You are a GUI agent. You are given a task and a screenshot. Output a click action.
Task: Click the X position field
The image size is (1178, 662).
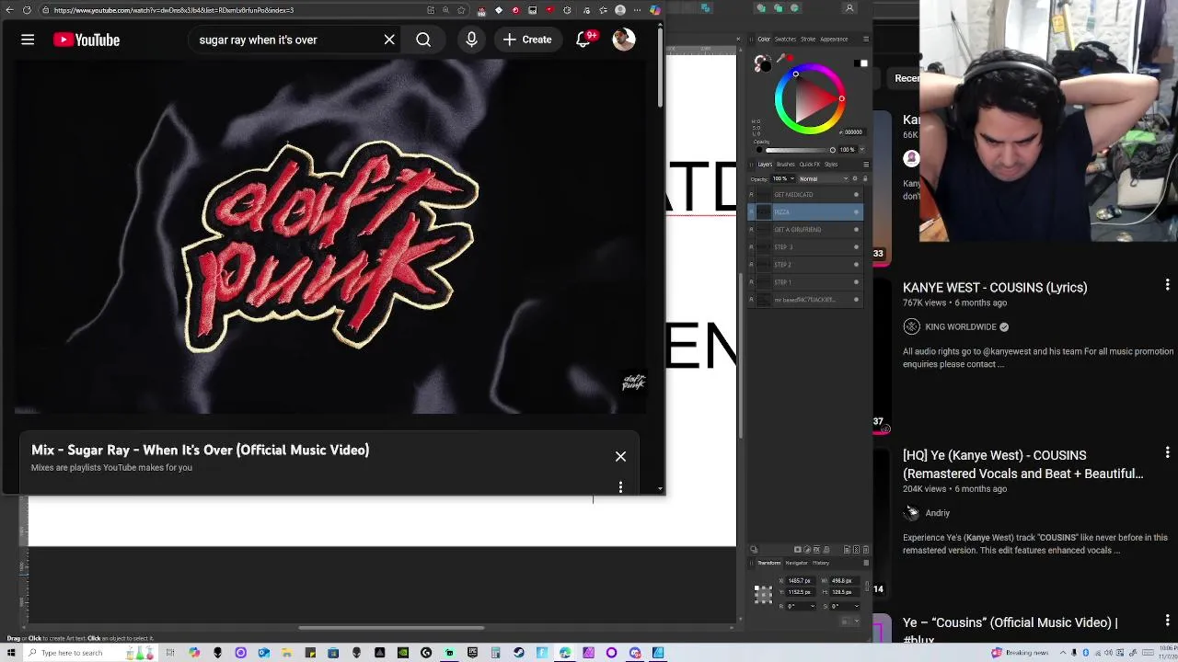[800, 581]
